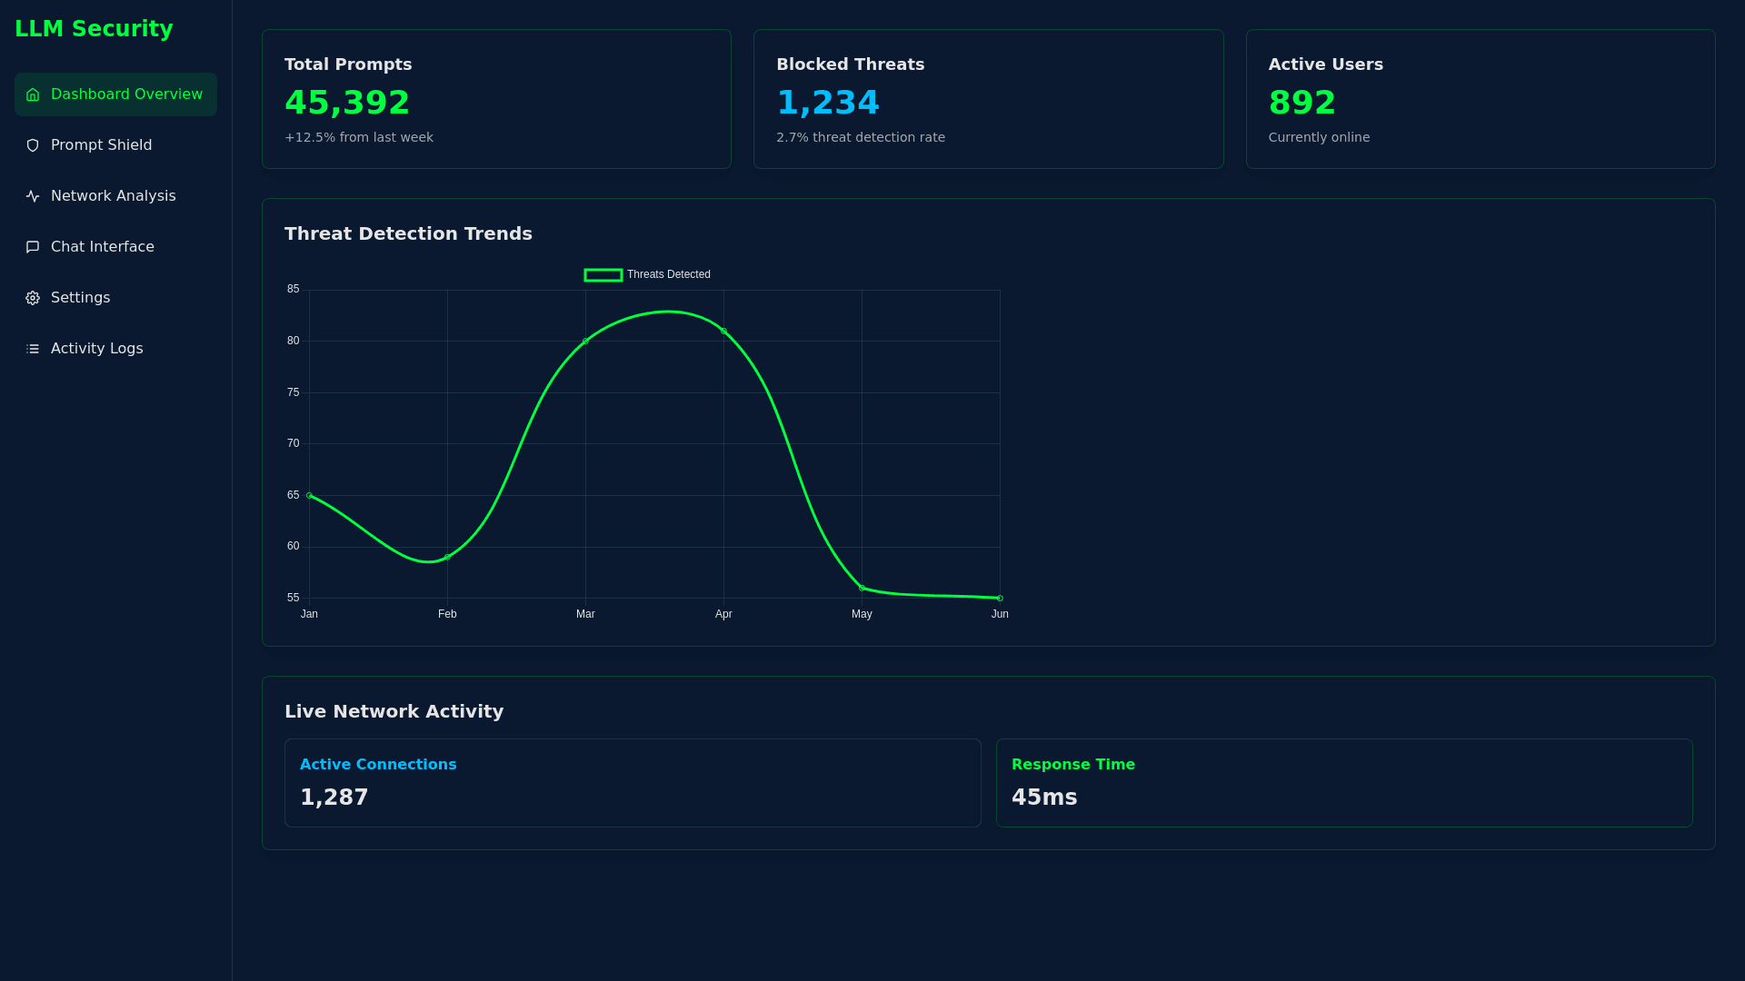Click the chat bubble icon in sidebar
Image resolution: width=1745 pixels, height=981 pixels.
pyautogui.click(x=33, y=247)
